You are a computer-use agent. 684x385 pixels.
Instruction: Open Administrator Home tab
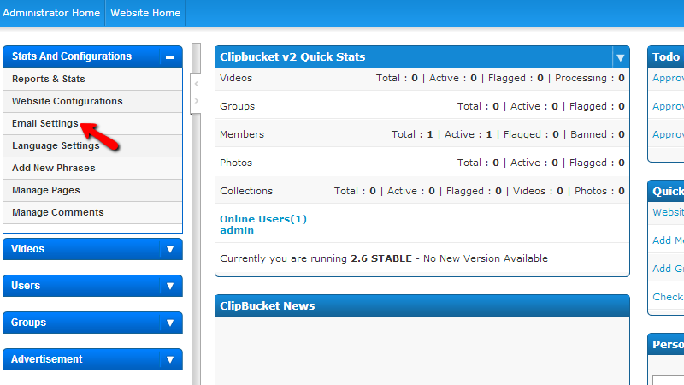click(x=51, y=13)
